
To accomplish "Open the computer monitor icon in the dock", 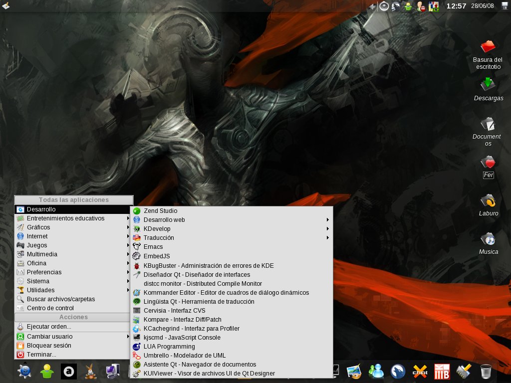I will click(113, 371).
